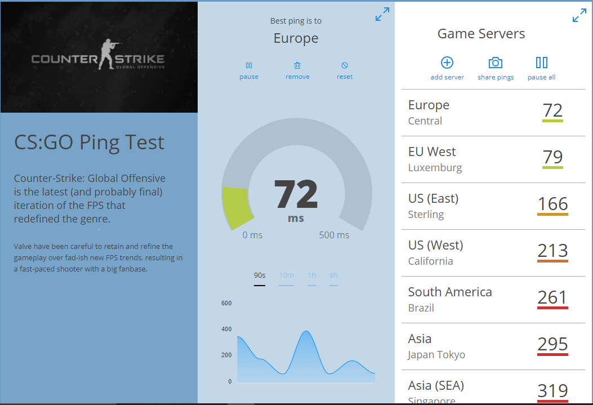This screenshot has width=593, height=405.
Task: Select the Asia Japan Tokyo server row
Action: [493, 347]
